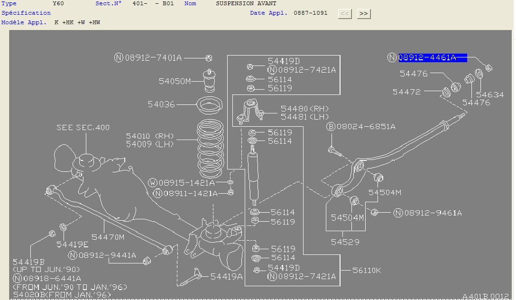Click the disabled << previous section button
516x300 pixels.
coord(345,13)
